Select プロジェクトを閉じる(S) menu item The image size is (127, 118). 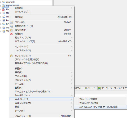[42, 60]
